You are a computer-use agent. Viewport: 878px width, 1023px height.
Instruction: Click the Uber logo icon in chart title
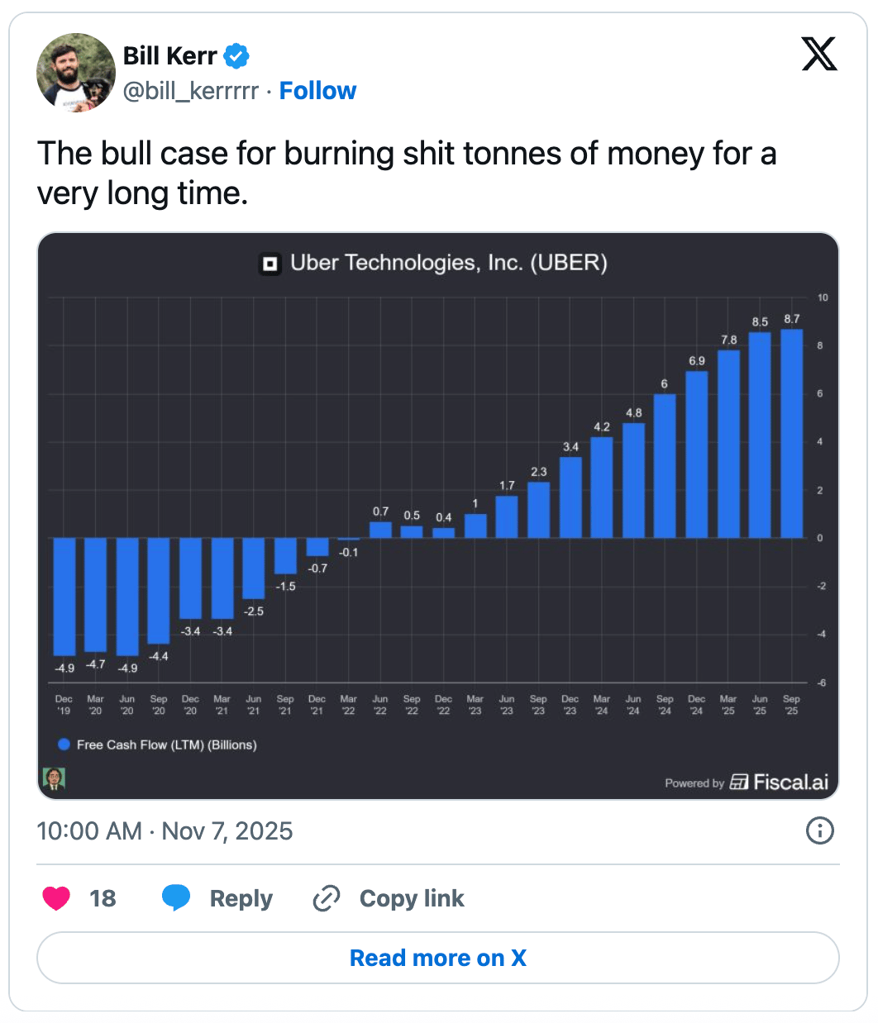click(x=270, y=264)
